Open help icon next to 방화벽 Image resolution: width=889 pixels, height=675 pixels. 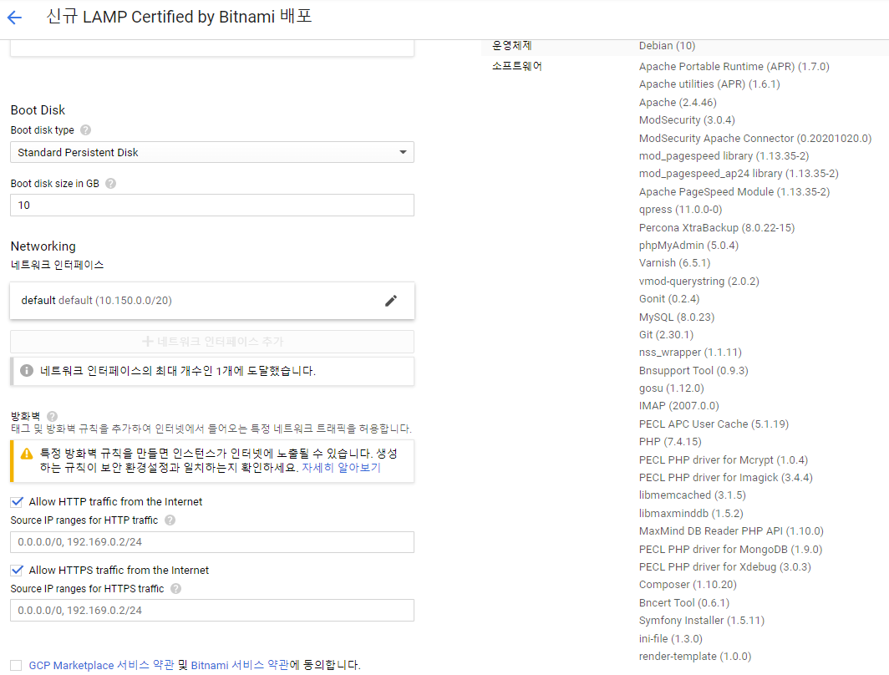[x=52, y=416]
